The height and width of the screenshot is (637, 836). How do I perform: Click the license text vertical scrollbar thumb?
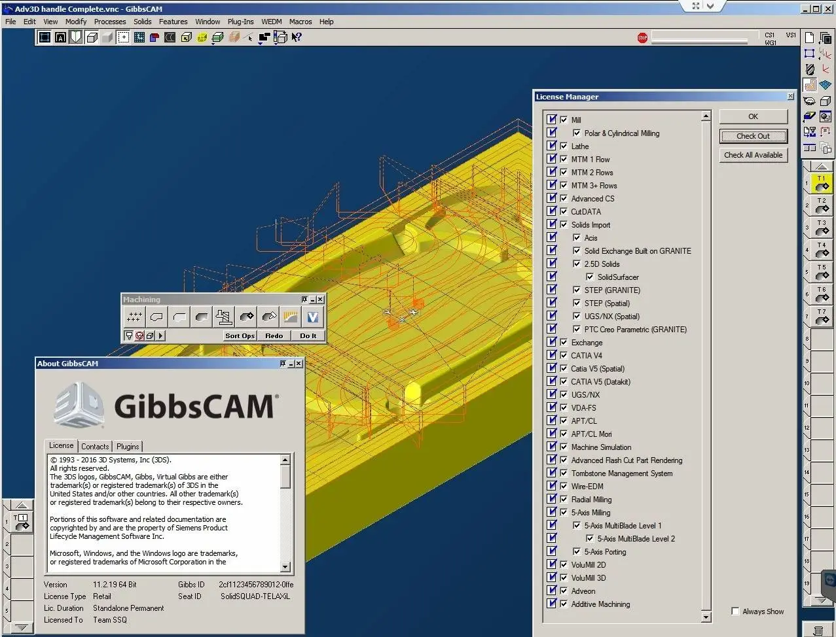point(285,476)
